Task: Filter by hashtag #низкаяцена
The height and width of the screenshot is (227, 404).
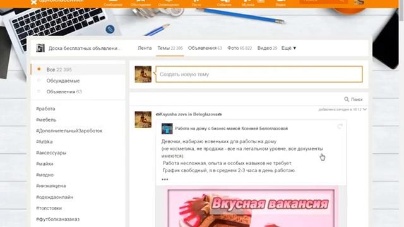Action: click(51, 186)
